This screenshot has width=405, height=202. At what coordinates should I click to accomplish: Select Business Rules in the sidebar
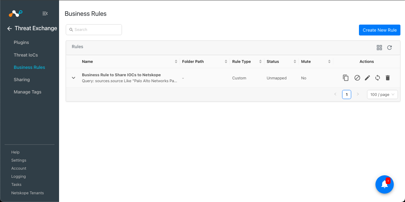pyautogui.click(x=29, y=67)
